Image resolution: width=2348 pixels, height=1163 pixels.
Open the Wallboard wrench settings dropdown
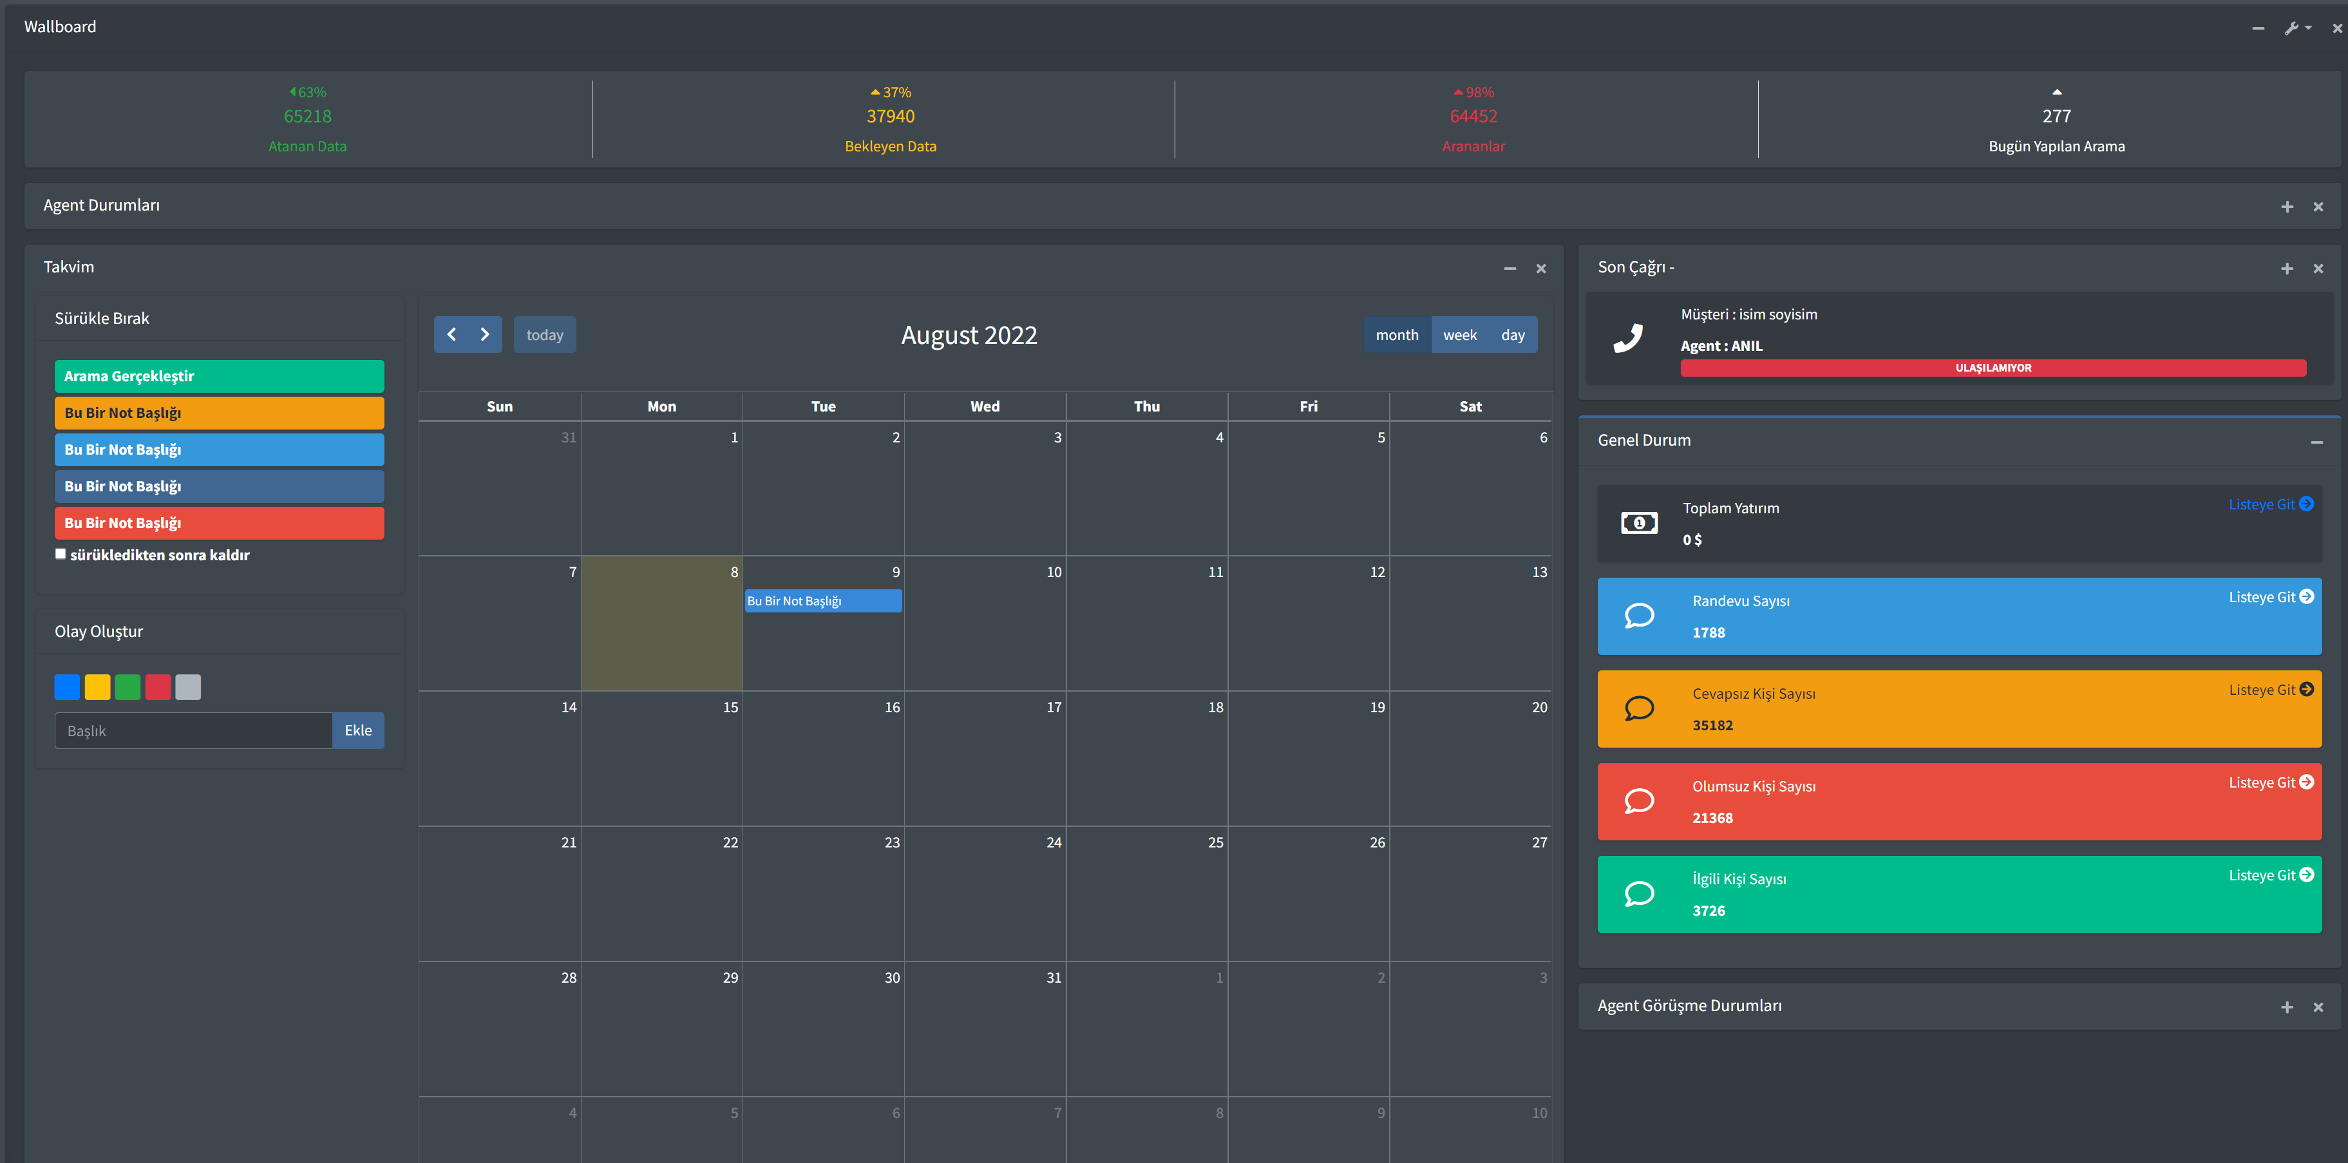coord(2297,28)
